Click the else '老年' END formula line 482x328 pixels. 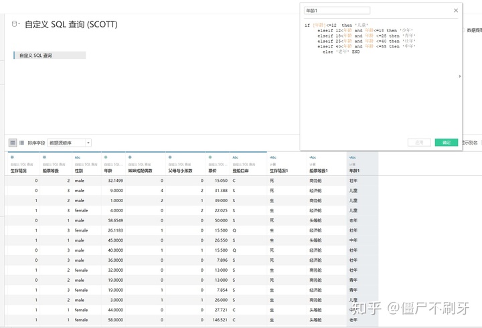point(341,52)
